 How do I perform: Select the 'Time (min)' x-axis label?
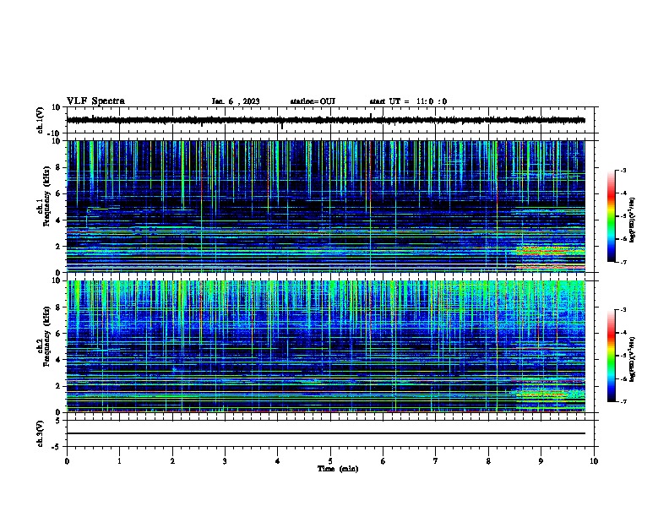[x=338, y=469]
